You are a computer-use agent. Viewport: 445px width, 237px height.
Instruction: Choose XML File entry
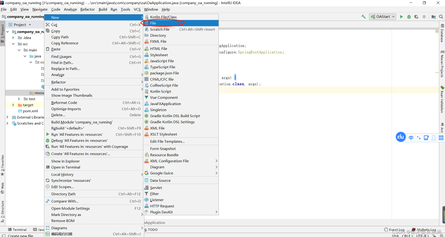[x=181, y=128]
